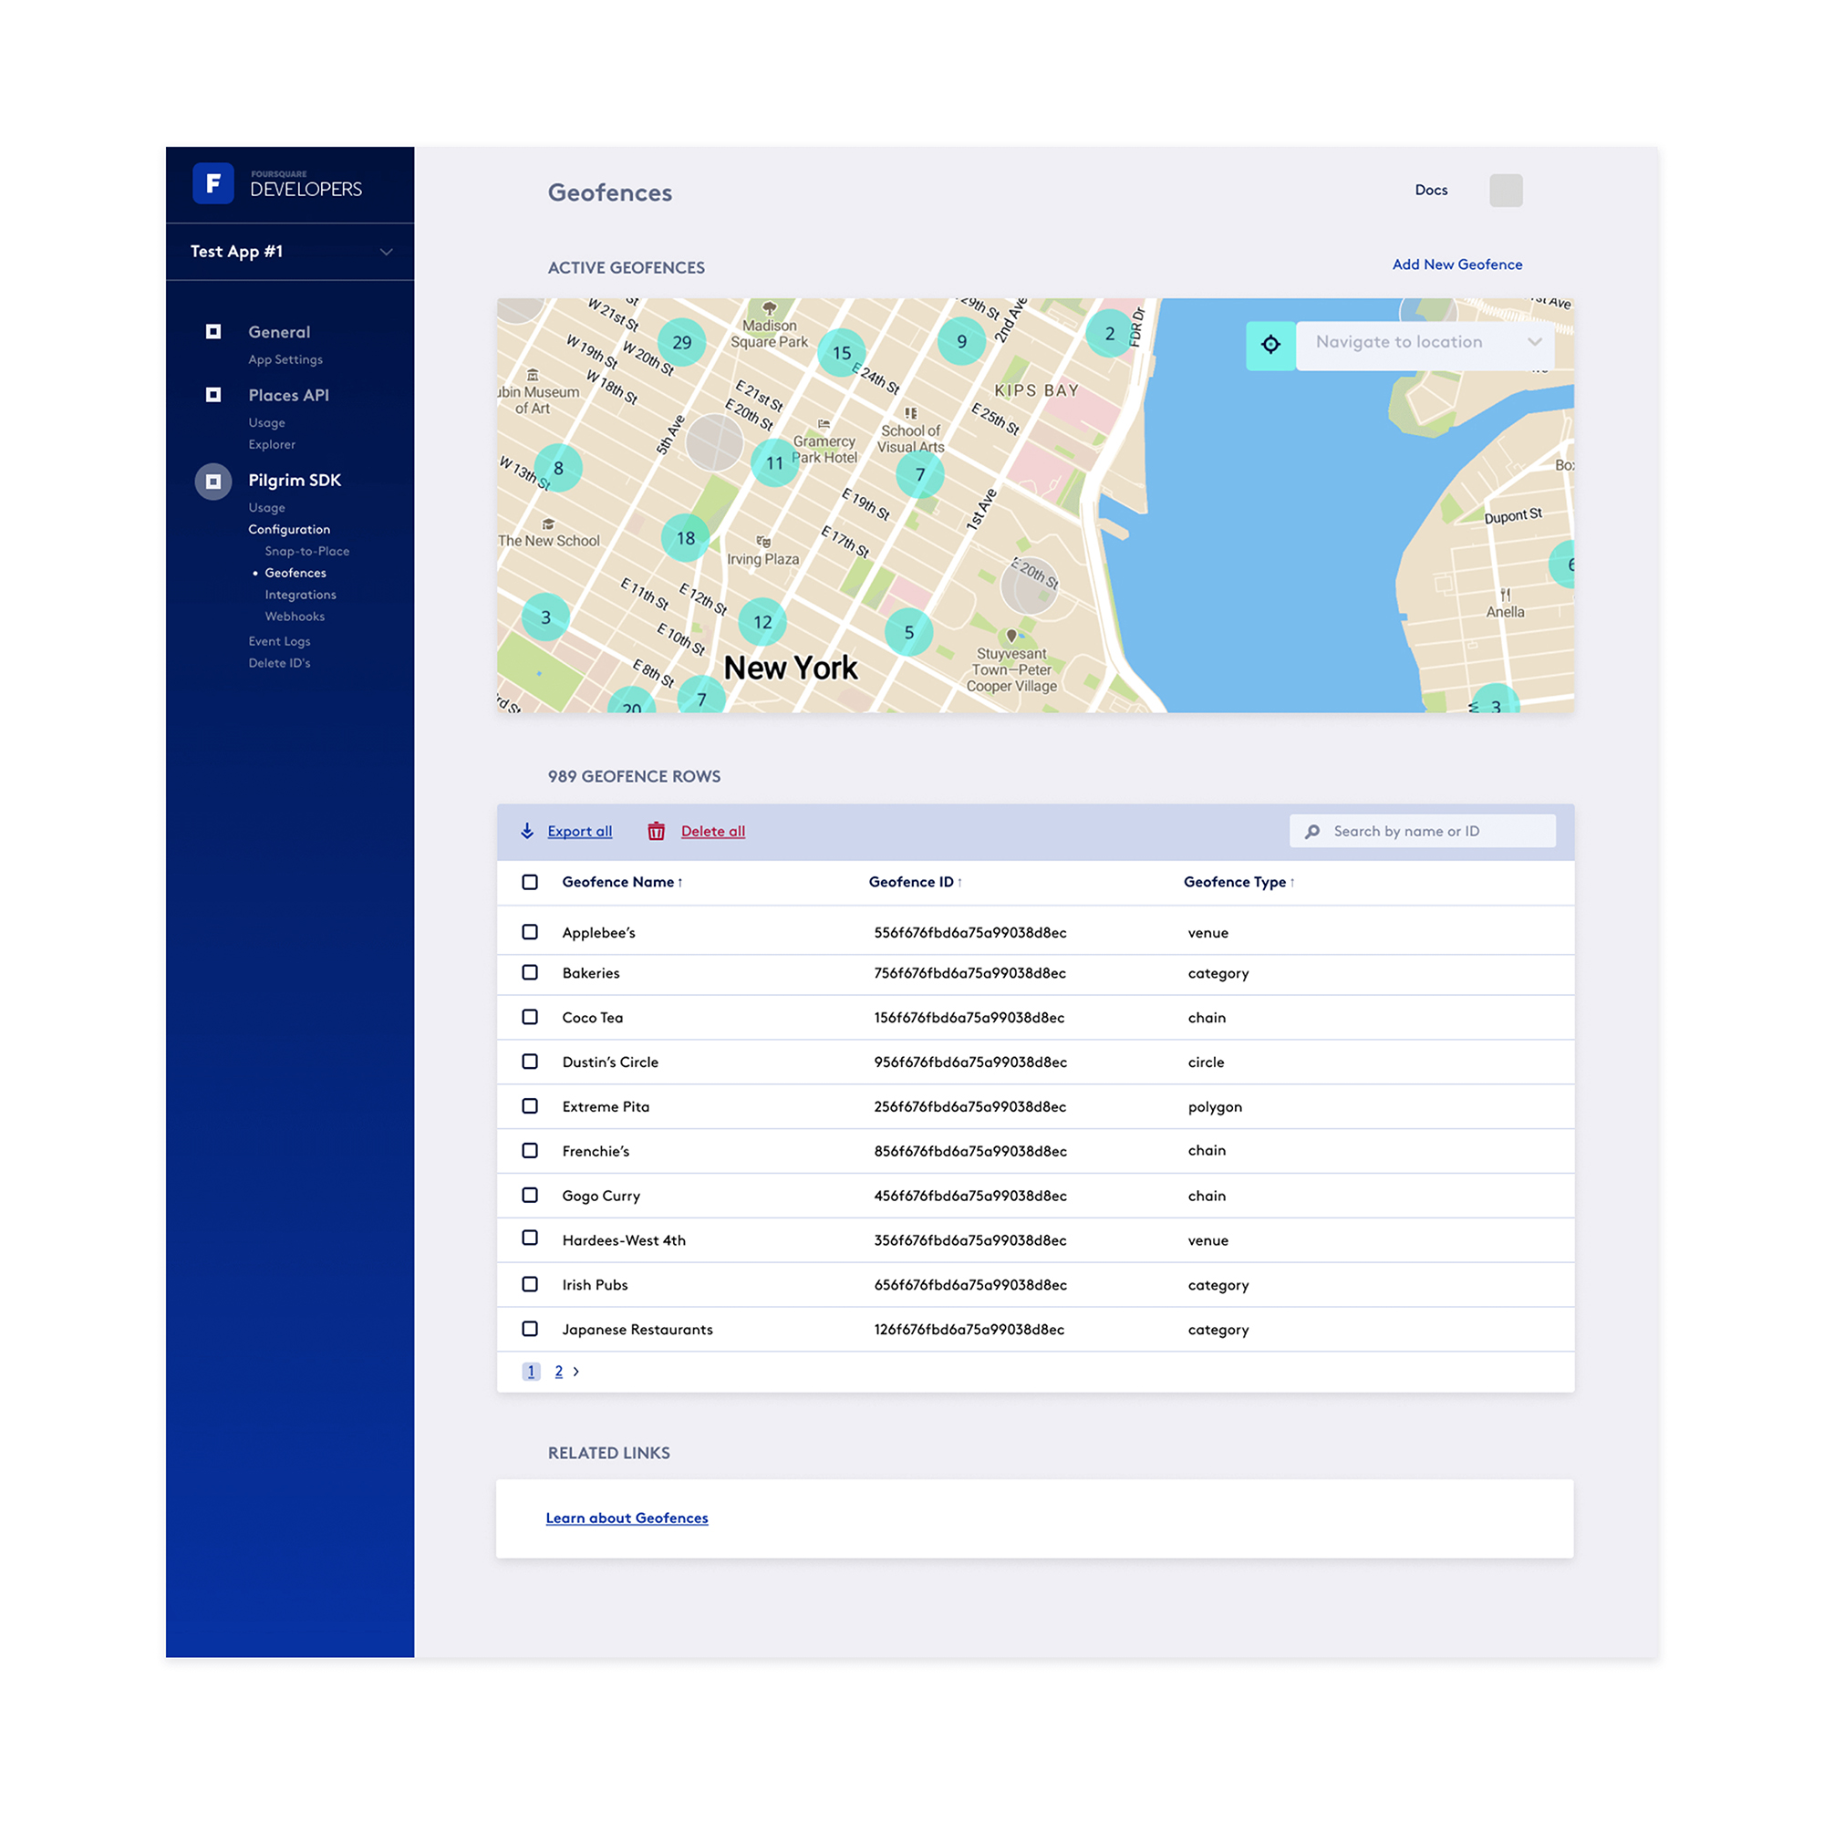Click Learn about Geofences link
1824x1824 pixels.
point(627,1517)
